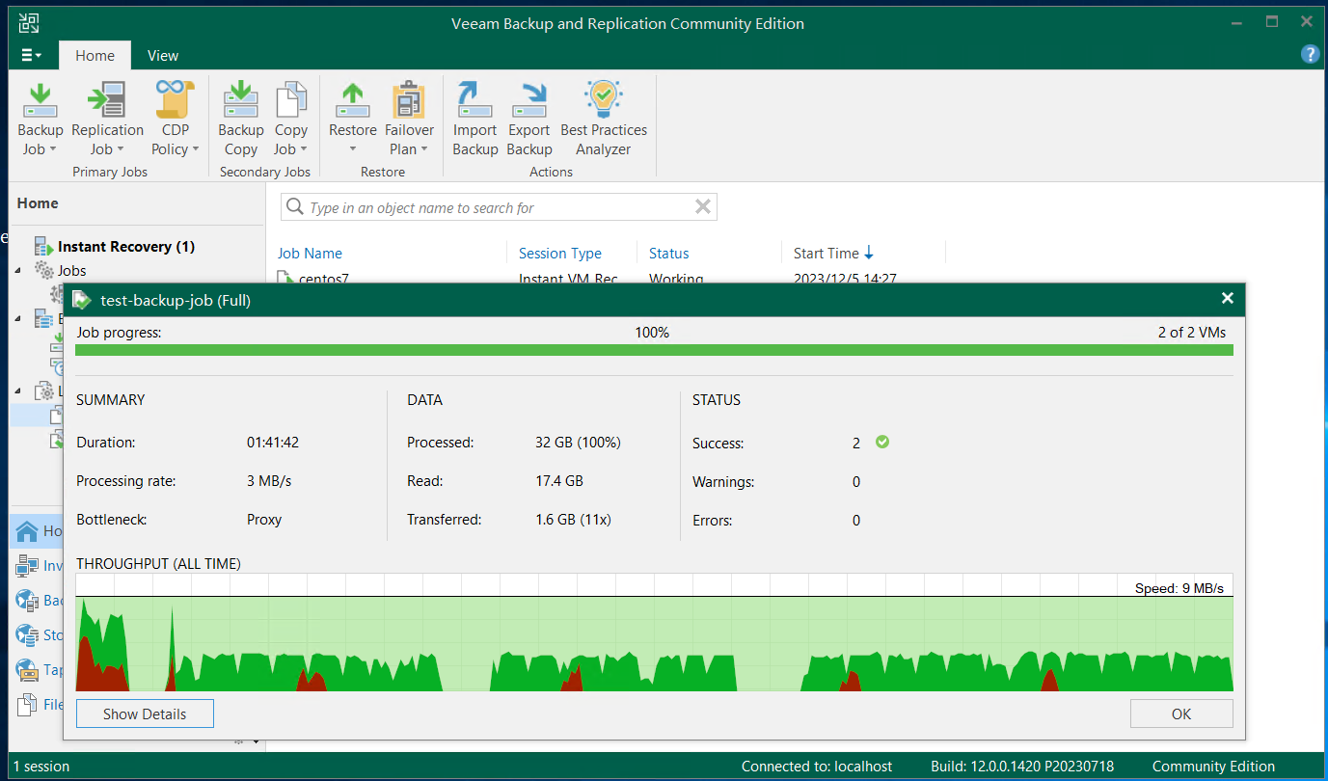Click the job icon in dialog title

click(x=83, y=300)
